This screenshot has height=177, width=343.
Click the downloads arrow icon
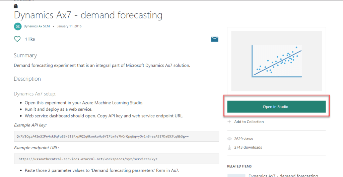tap(229, 147)
